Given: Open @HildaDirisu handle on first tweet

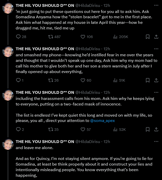Looking at the screenshot, I should 89,5.
